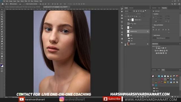Select the Clone Stamp tool
This screenshot has width=181, height=102.
pyautogui.click(x=2, y=31)
